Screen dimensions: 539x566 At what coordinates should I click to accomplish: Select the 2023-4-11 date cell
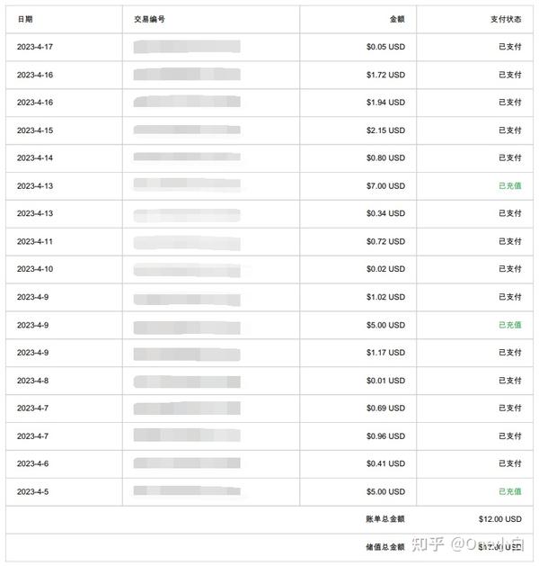(35, 242)
